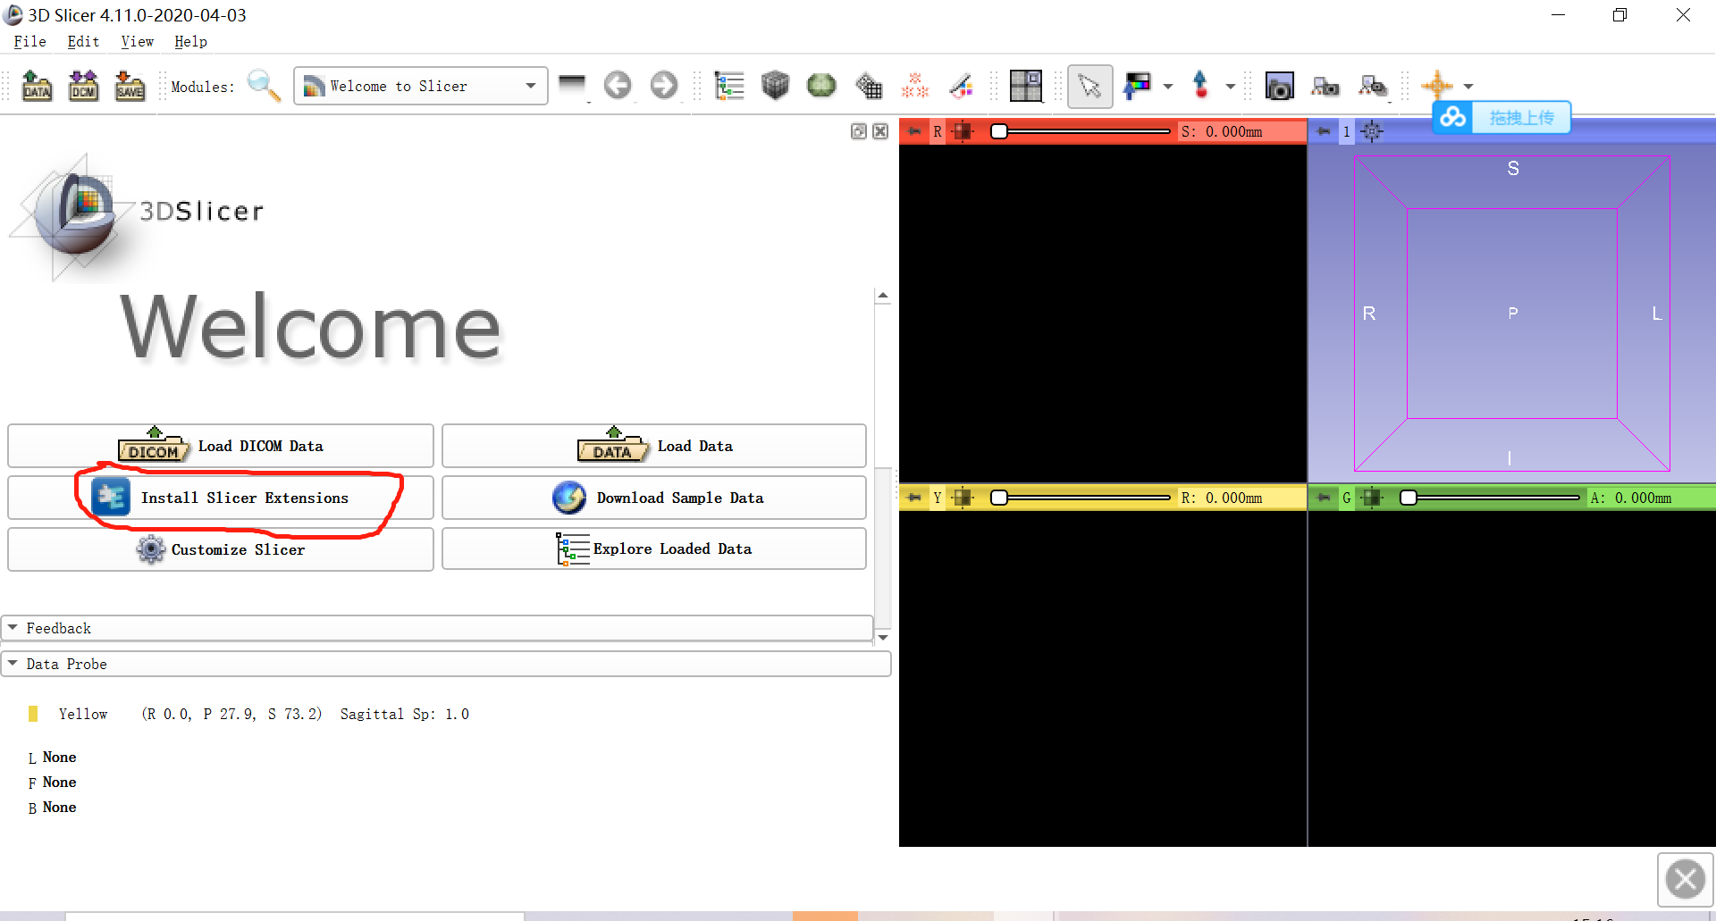Open the Welcome to Slicer module dropdown
1716x921 pixels.
[420, 86]
